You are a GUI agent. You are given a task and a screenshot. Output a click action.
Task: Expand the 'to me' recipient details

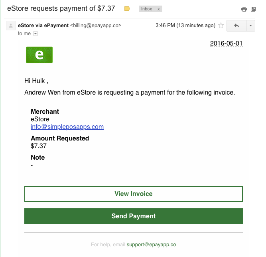[35, 34]
